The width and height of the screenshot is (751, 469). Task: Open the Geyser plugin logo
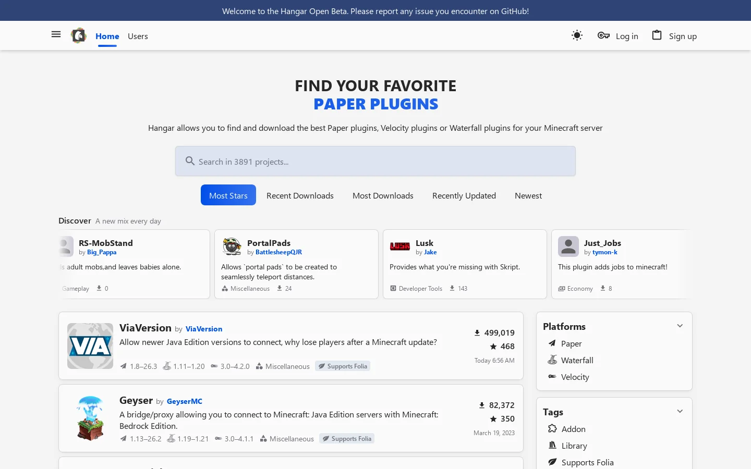(x=90, y=418)
